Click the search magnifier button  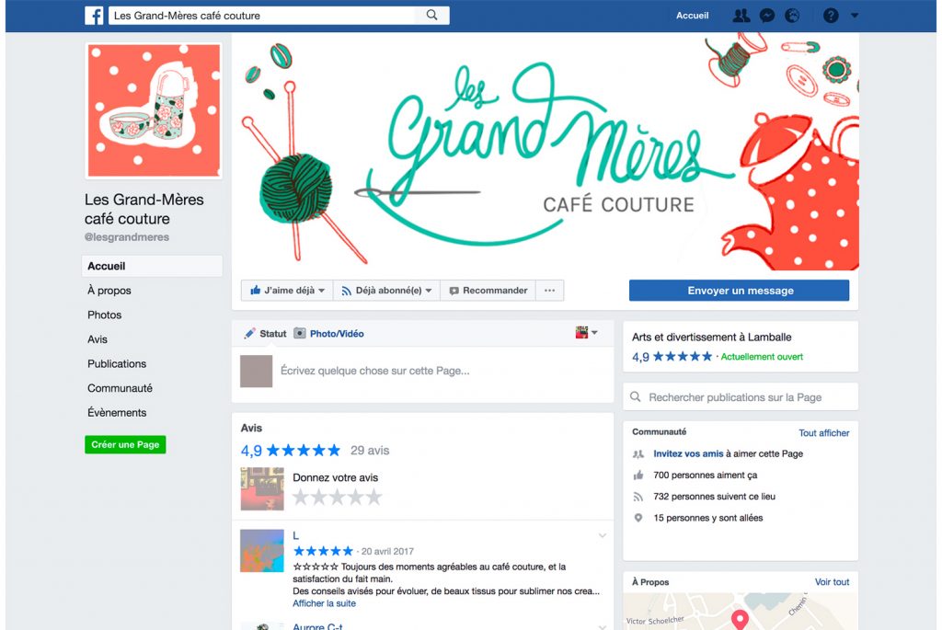click(x=431, y=15)
